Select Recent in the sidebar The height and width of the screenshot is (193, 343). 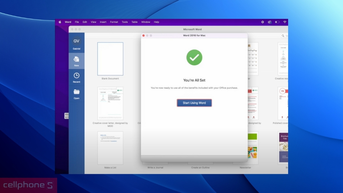tap(76, 77)
